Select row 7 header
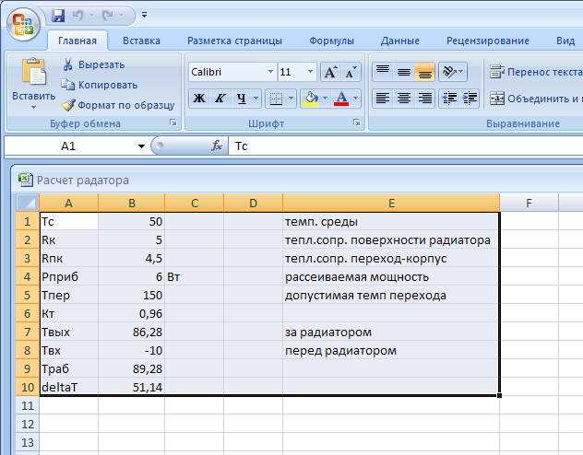This screenshot has width=583, height=455. pos(28,332)
